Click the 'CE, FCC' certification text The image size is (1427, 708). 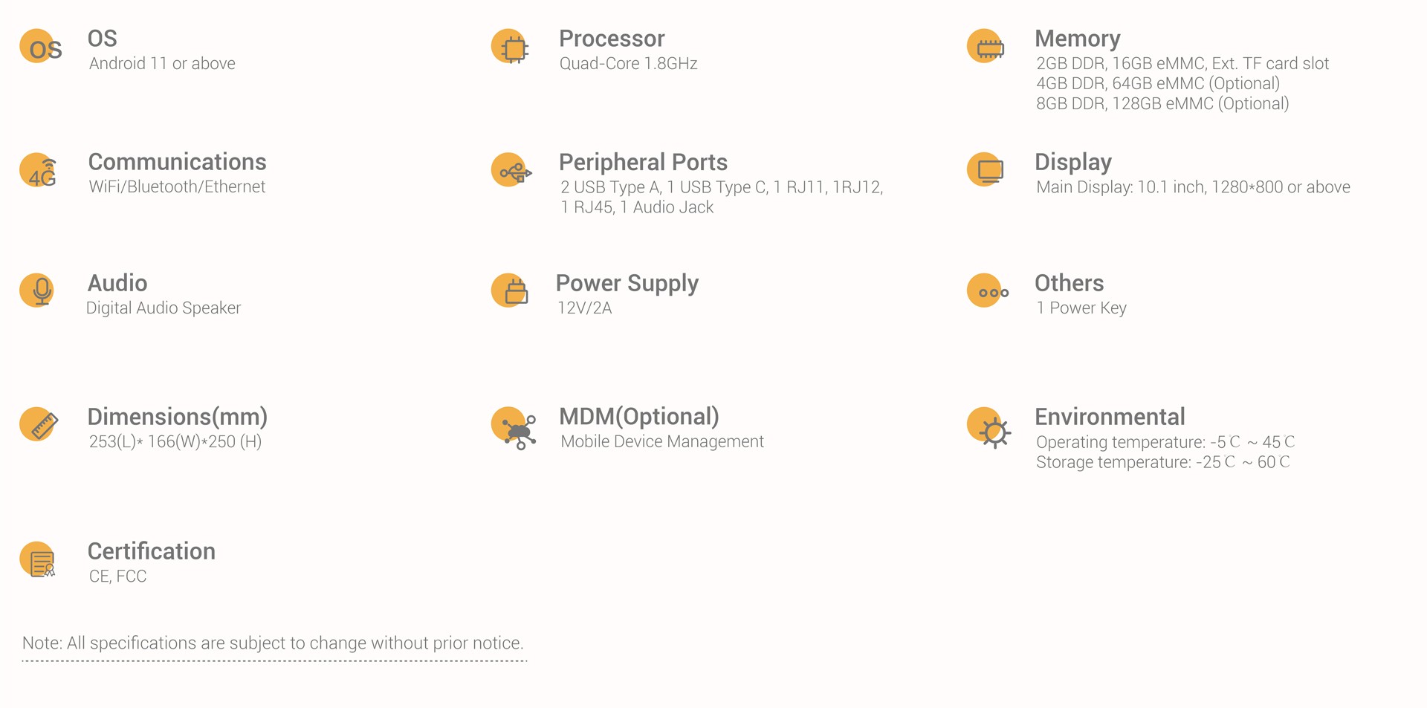[x=117, y=577]
